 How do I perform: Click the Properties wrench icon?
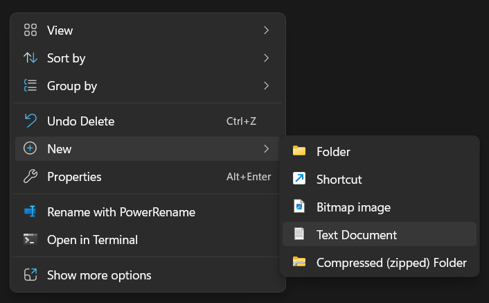(30, 177)
